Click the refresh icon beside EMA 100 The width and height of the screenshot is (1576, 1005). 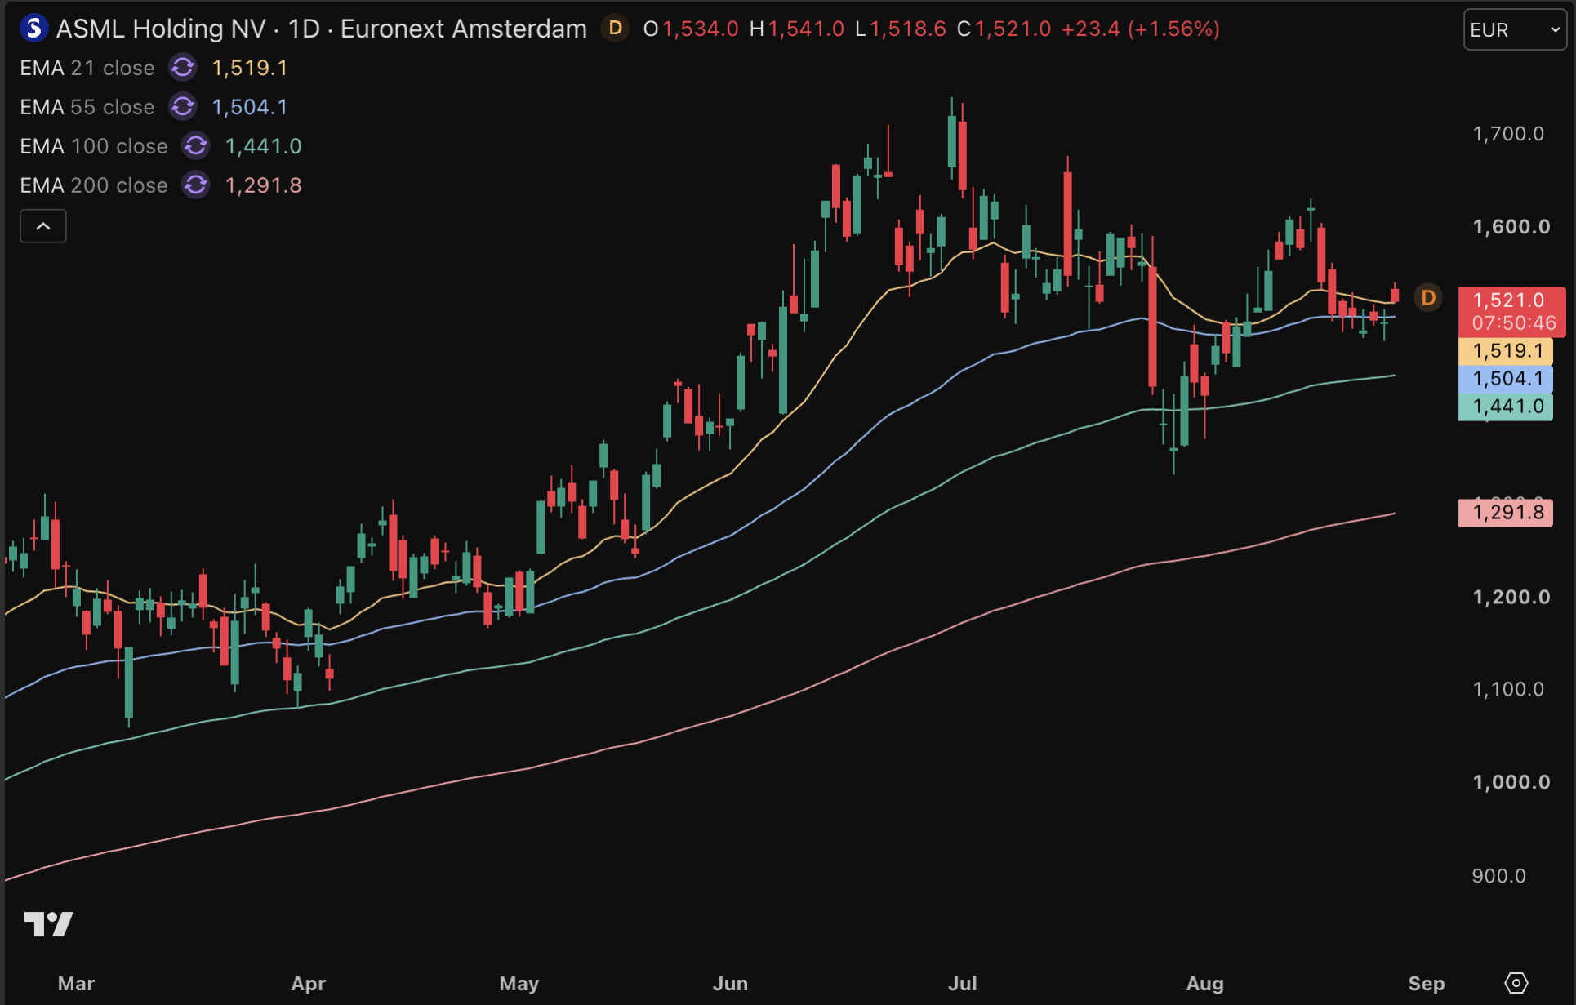point(196,146)
